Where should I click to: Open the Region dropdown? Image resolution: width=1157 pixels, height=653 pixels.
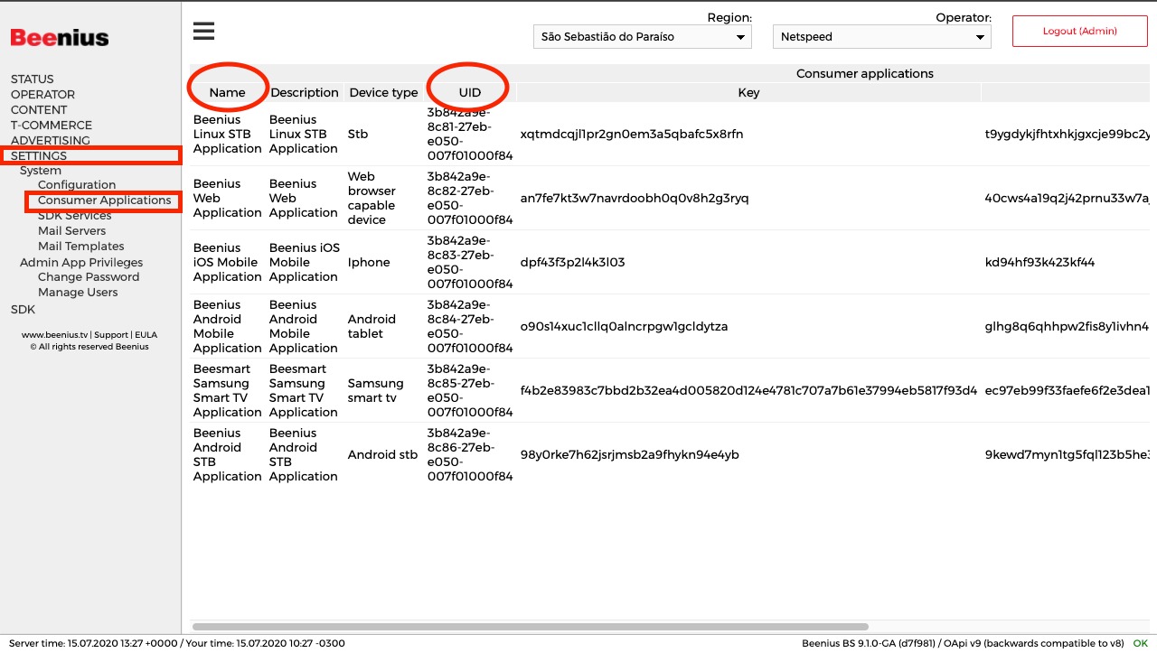click(643, 37)
